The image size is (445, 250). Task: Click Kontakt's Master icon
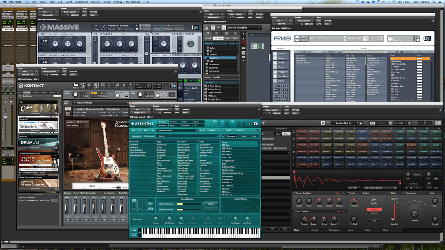pos(82,86)
